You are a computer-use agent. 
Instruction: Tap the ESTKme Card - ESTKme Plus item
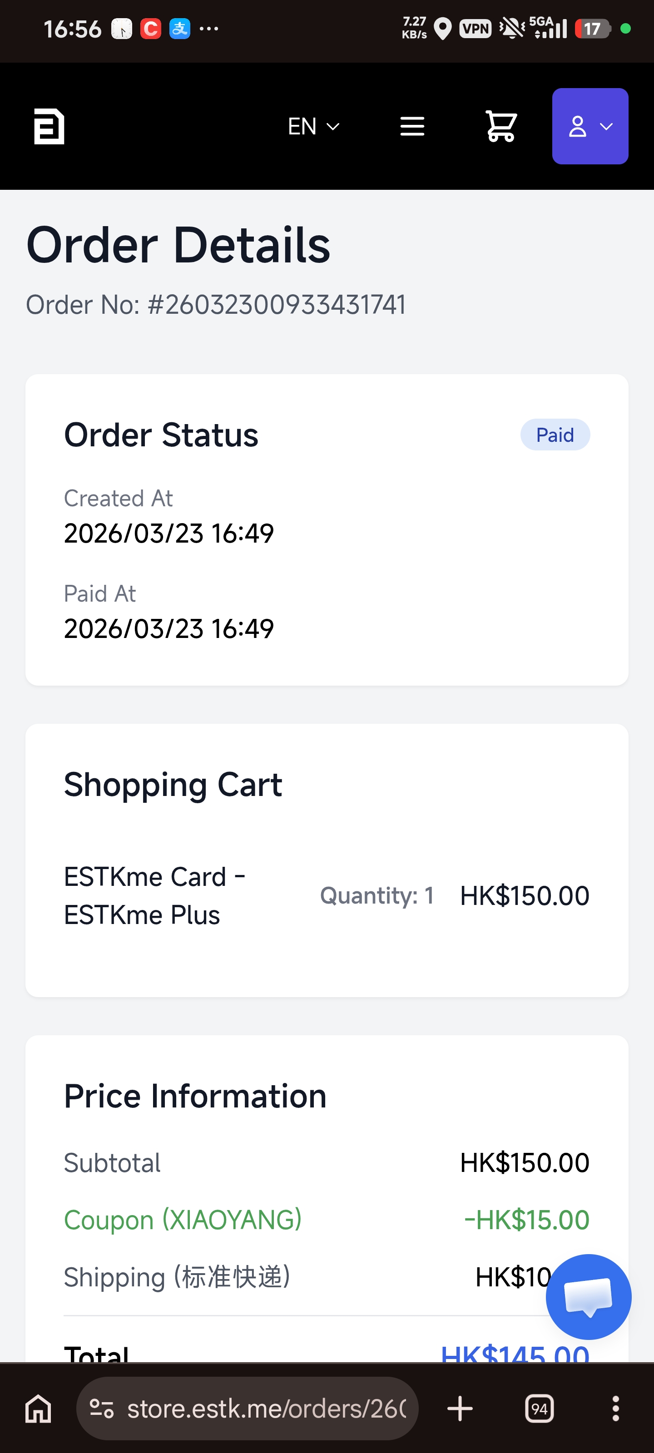point(154,895)
